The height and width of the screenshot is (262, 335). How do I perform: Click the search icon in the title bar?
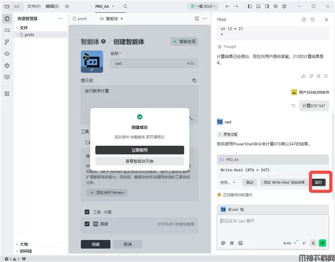pos(125,6)
